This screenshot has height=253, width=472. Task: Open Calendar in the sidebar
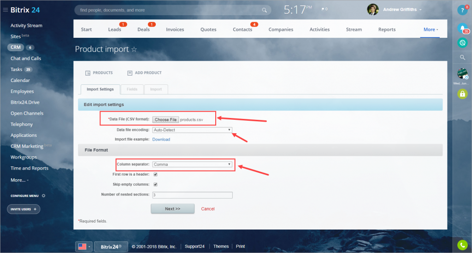click(20, 80)
